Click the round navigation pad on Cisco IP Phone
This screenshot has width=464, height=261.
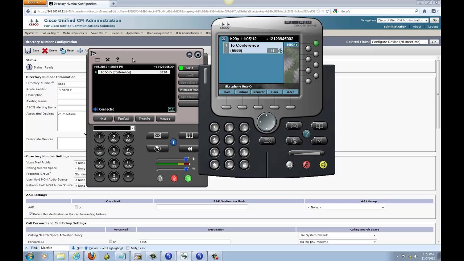[x=266, y=122]
